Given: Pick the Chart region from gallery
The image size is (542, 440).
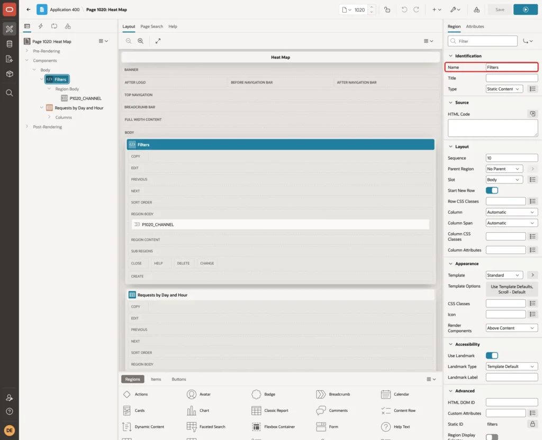Looking at the screenshot, I should (x=198, y=410).
